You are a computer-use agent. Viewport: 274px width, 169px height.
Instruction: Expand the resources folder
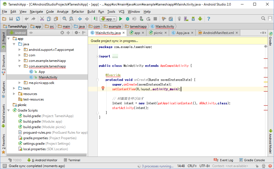14,94
